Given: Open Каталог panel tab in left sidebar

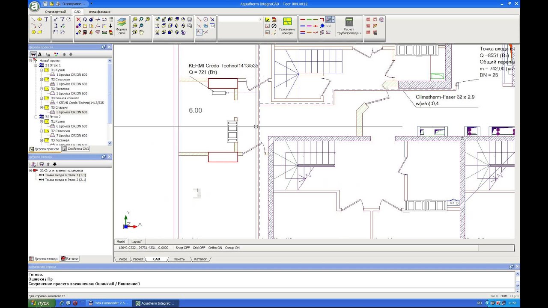Looking at the screenshot, I should [70, 259].
